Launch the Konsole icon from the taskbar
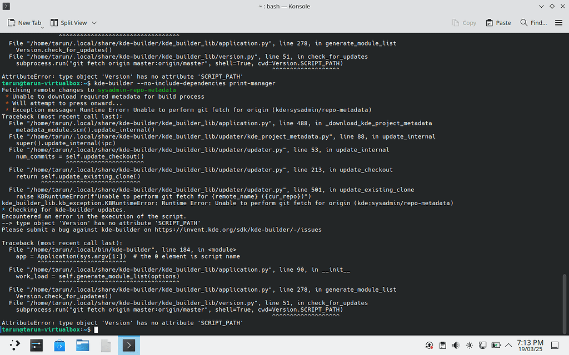This screenshot has height=355, width=569. coord(128,345)
